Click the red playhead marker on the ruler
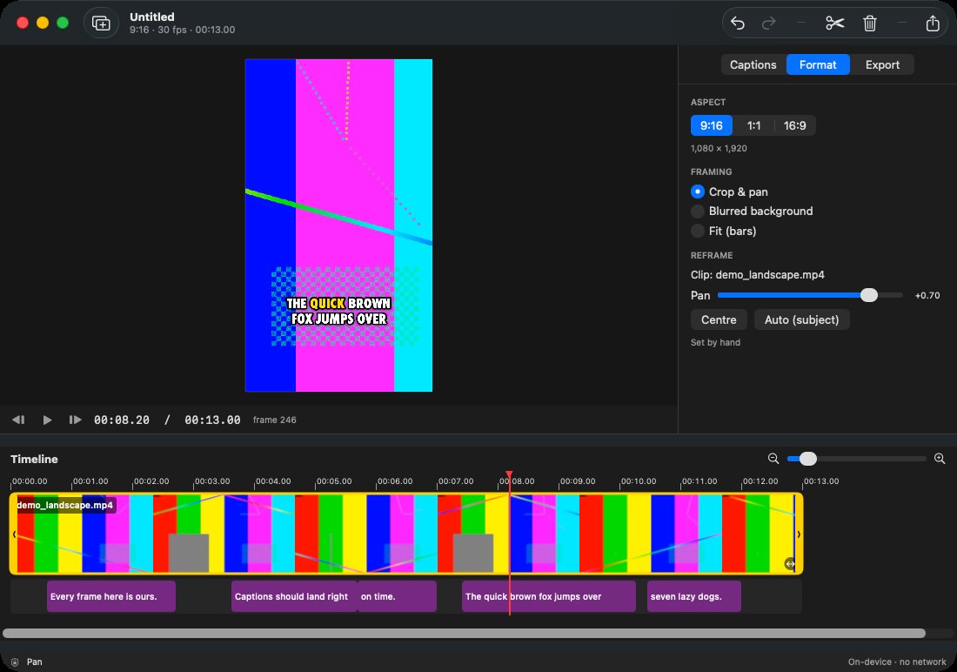 [x=509, y=476]
